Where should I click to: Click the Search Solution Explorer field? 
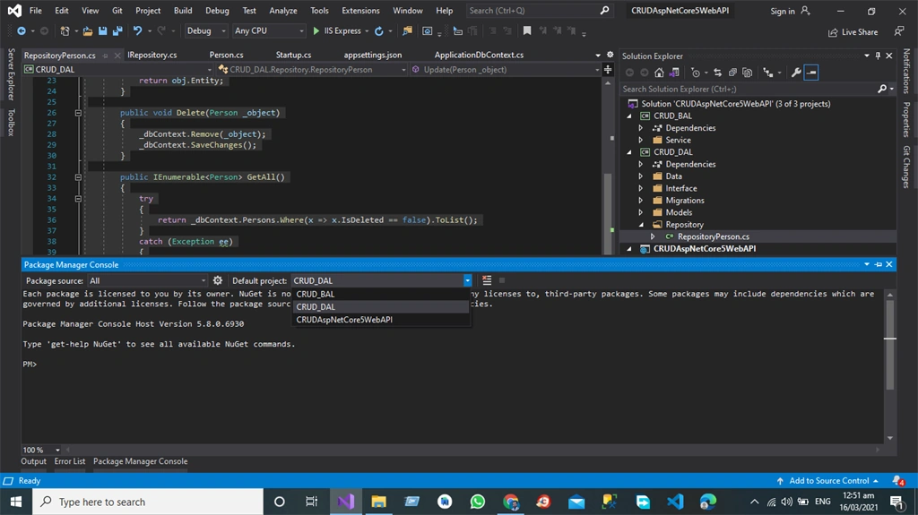tap(750, 89)
